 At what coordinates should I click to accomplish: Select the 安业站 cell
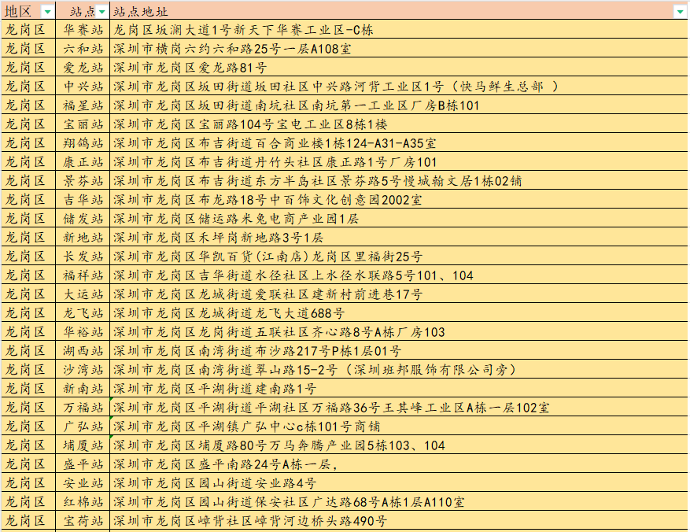click(x=83, y=483)
